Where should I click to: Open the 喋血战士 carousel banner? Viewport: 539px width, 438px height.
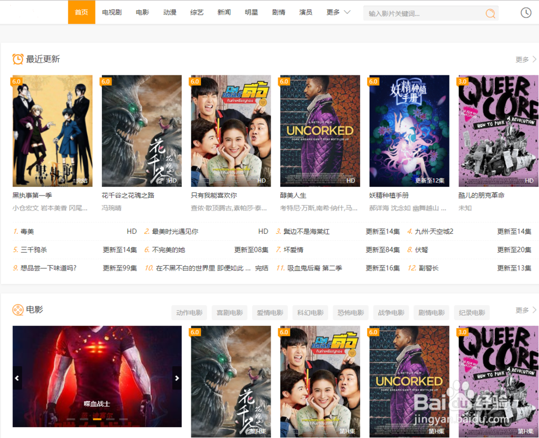pyautogui.click(x=97, y=377)
